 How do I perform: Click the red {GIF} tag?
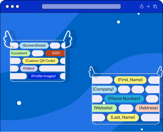(x=55, y=53)
